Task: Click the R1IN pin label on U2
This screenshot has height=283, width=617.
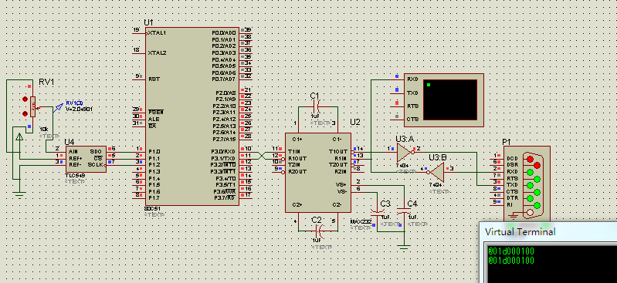Action: [341, 158]
